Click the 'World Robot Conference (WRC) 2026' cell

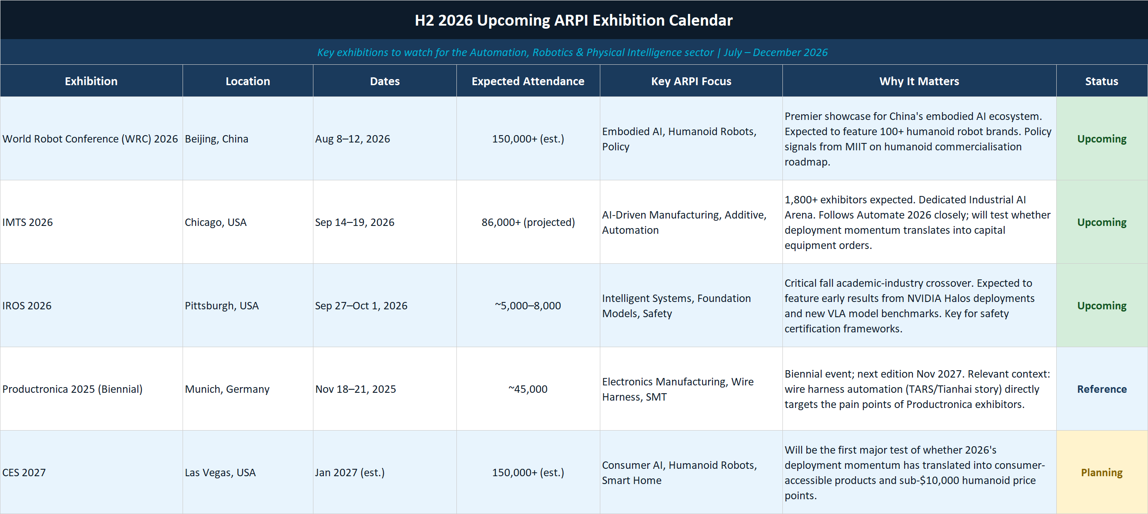coord(91,139)
